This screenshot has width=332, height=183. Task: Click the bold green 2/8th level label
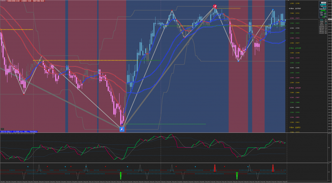pyautogui.click(x=295, y=48)
